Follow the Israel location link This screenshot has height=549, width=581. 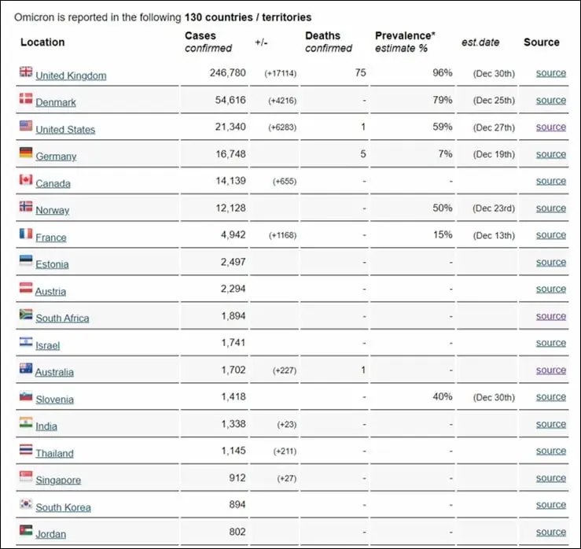(48, 345)
